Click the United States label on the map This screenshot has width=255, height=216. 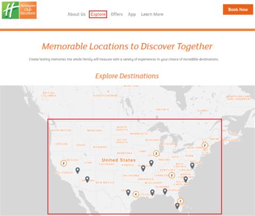point(119,160)
